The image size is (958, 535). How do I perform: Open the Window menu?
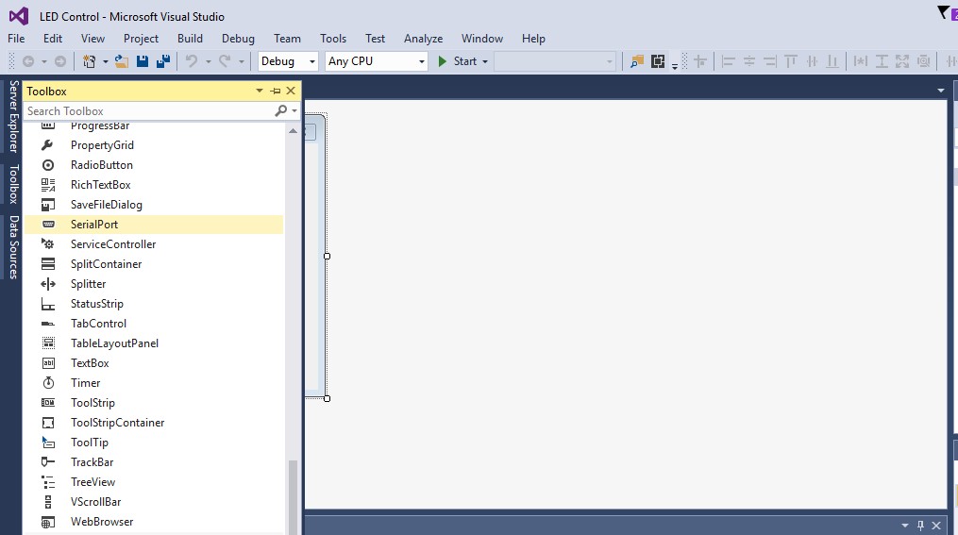pyautogui.click(x=482, y=39)
